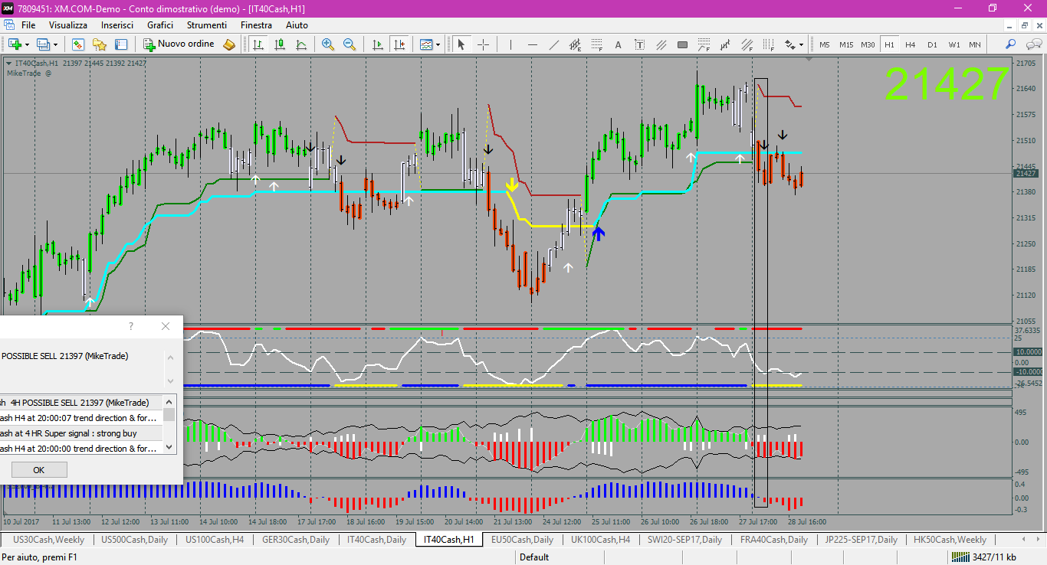The height and width of the screenshot is (565, 1047).
Task: Switch timeframe to M5
Action: click(x=825, y=44)
